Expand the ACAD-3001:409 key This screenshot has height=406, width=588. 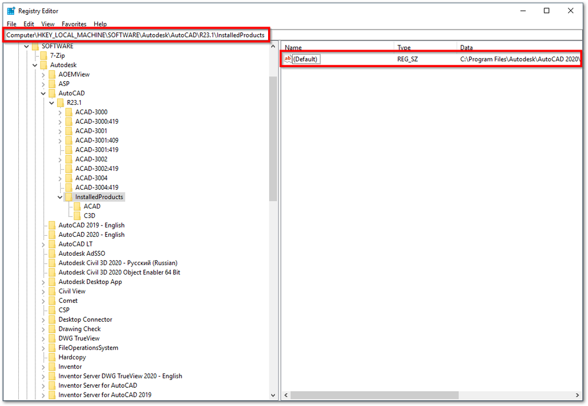(x=60, y=141)
